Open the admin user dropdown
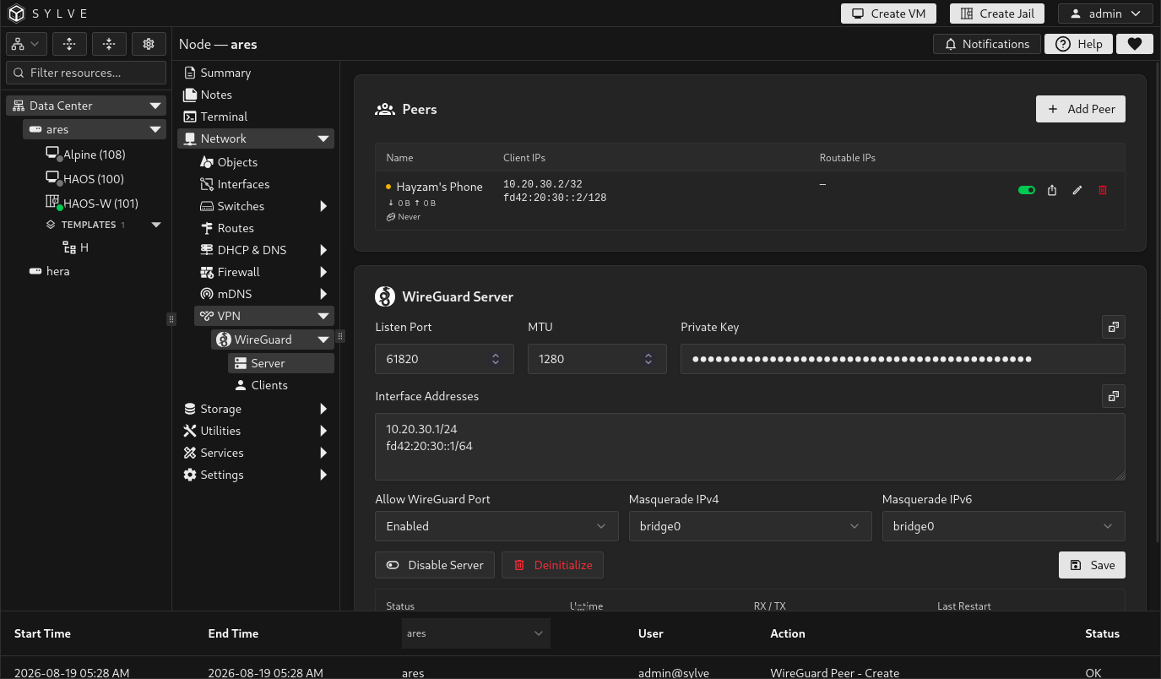The image size is (1161, 679). pyautogui.click(x=1105, y=14)
